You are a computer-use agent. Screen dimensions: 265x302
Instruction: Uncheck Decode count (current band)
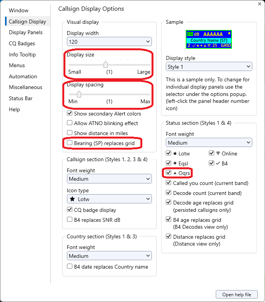tap(168, 193)
